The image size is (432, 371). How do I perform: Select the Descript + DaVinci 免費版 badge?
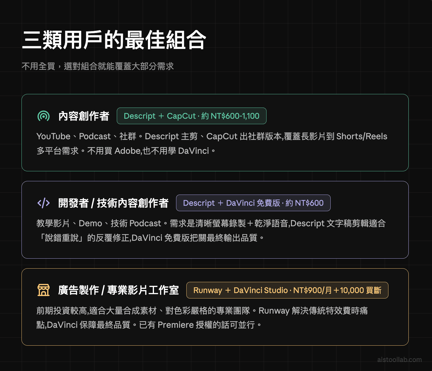point(253,203)
